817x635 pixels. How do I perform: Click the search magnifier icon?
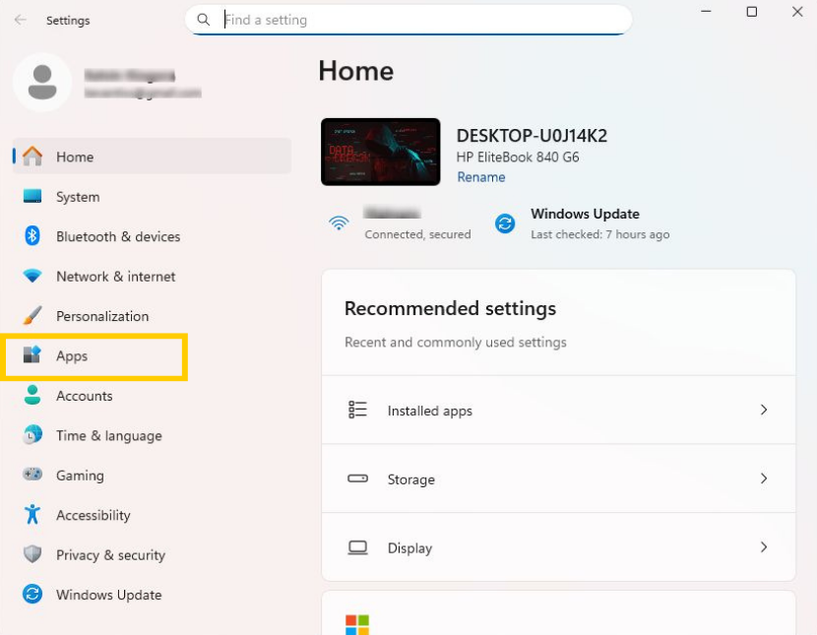tap(203, 20)
